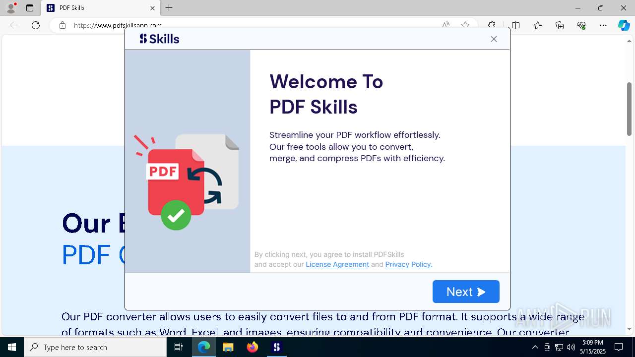Refresh the current page
635x357 pixels.
36,25
